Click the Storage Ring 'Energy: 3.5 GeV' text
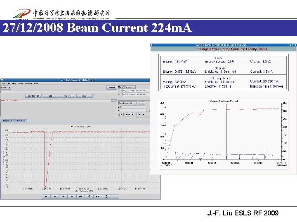Screen dimensions: 297x222 pyautogui.click(x=174, y=82)
